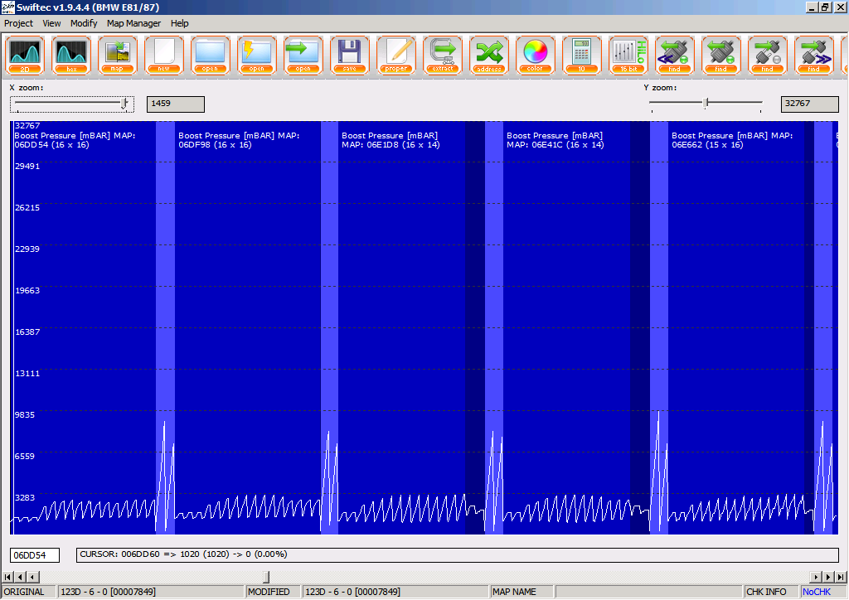849x600 pixels.
Task: Switch to the 2D graph view
Action: coord(25,56)
